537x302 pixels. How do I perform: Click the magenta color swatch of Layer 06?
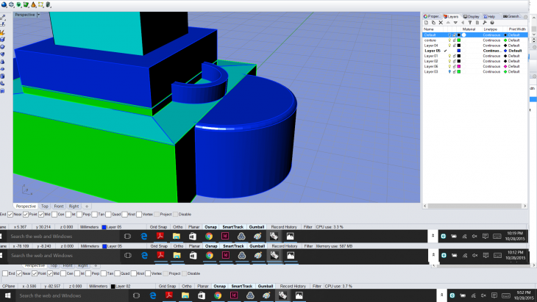point(458,66)
